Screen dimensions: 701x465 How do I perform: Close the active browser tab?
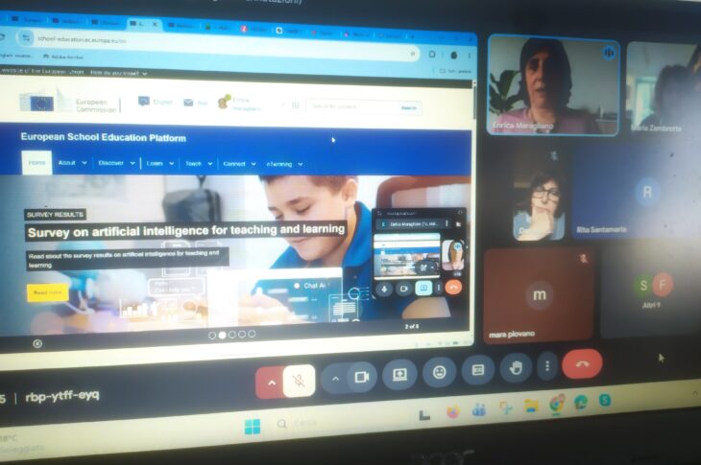[155, 24]
